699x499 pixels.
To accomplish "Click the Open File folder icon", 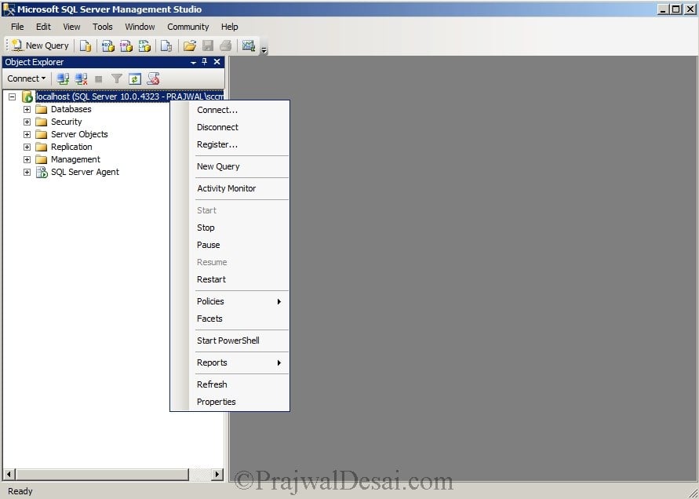I will pyautogui.click(x=190, y=46).
